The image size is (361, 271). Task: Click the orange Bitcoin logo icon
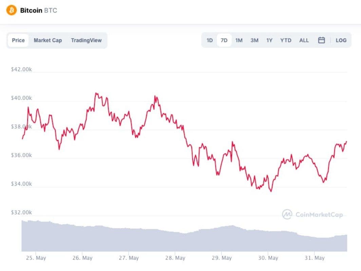[x=11, y=11]
